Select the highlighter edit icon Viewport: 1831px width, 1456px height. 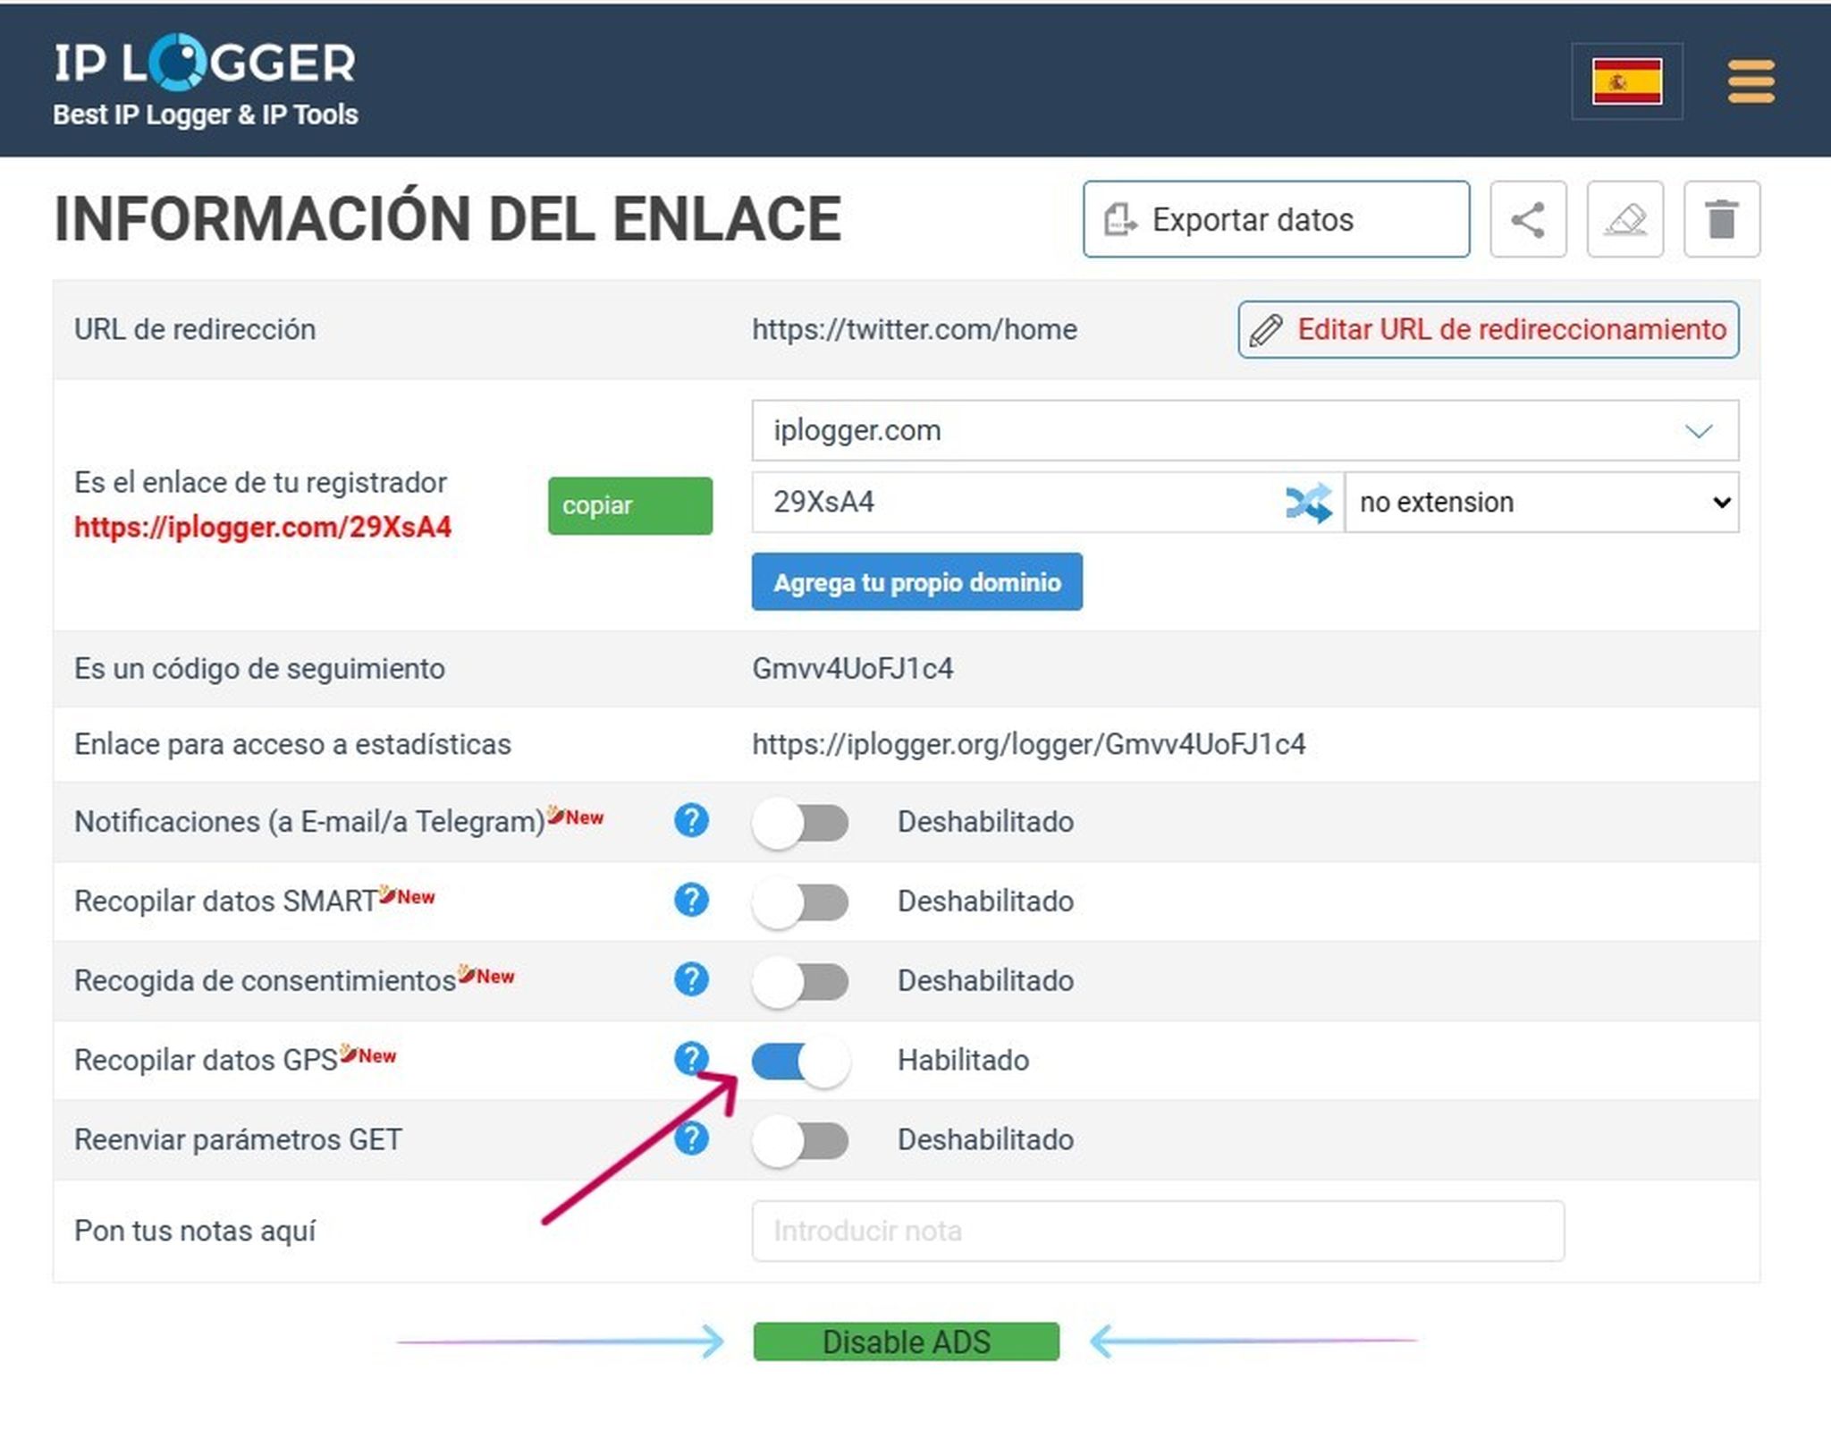pos(1627,220)
